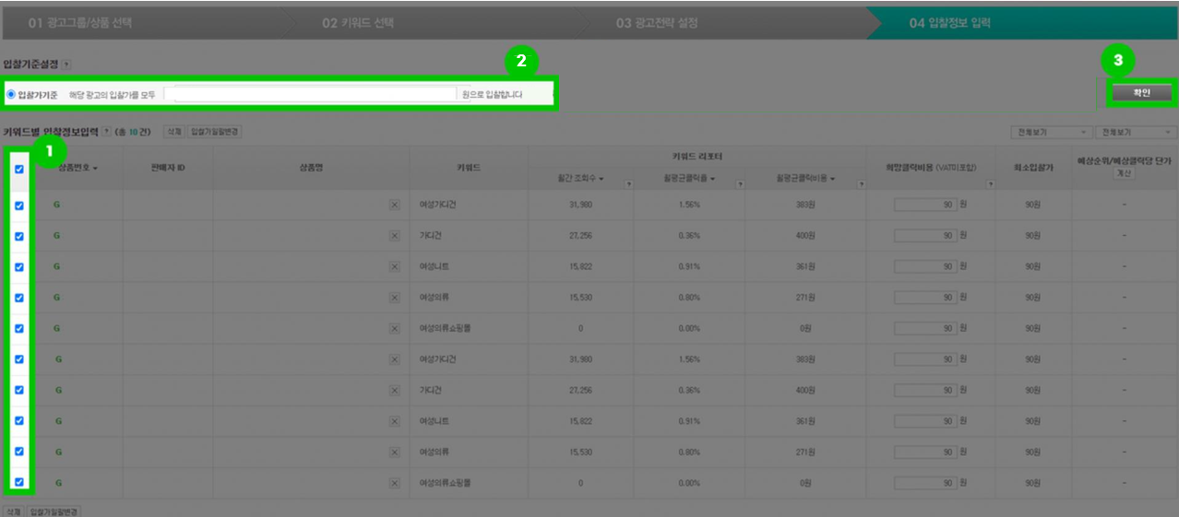Click the 최소입찰가 column header
This screenshot has width=1179, height=517.
pyautogui.click(x=1033, y=168)
